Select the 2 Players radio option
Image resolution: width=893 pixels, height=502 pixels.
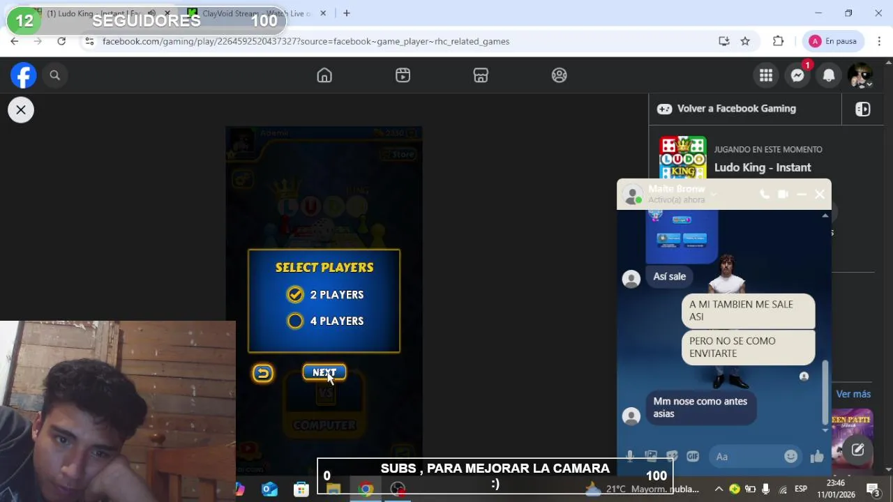[x=295, y=294]
